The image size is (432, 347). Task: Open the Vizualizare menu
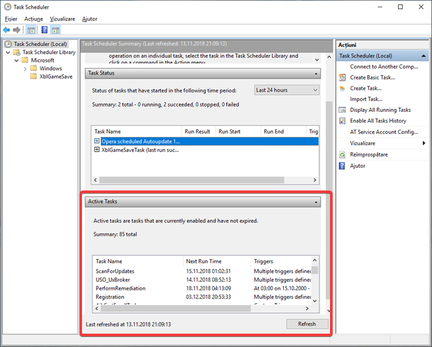coord(63,19)
